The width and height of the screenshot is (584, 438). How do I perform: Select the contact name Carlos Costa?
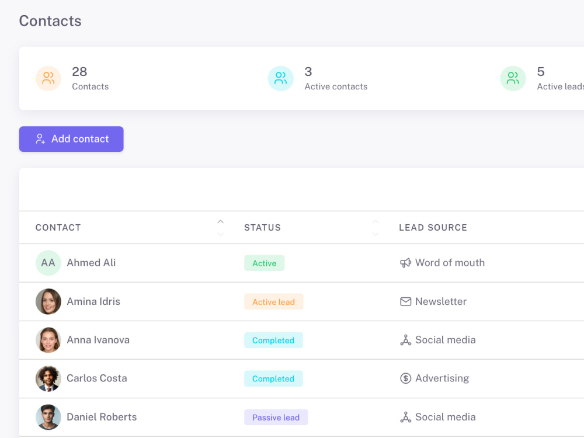(x=97, y=378)
